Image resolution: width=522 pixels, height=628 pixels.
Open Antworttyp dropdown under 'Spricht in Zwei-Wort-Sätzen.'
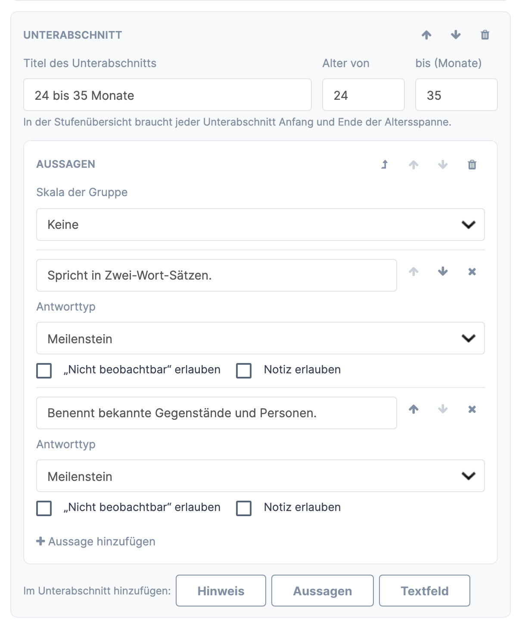261,338
